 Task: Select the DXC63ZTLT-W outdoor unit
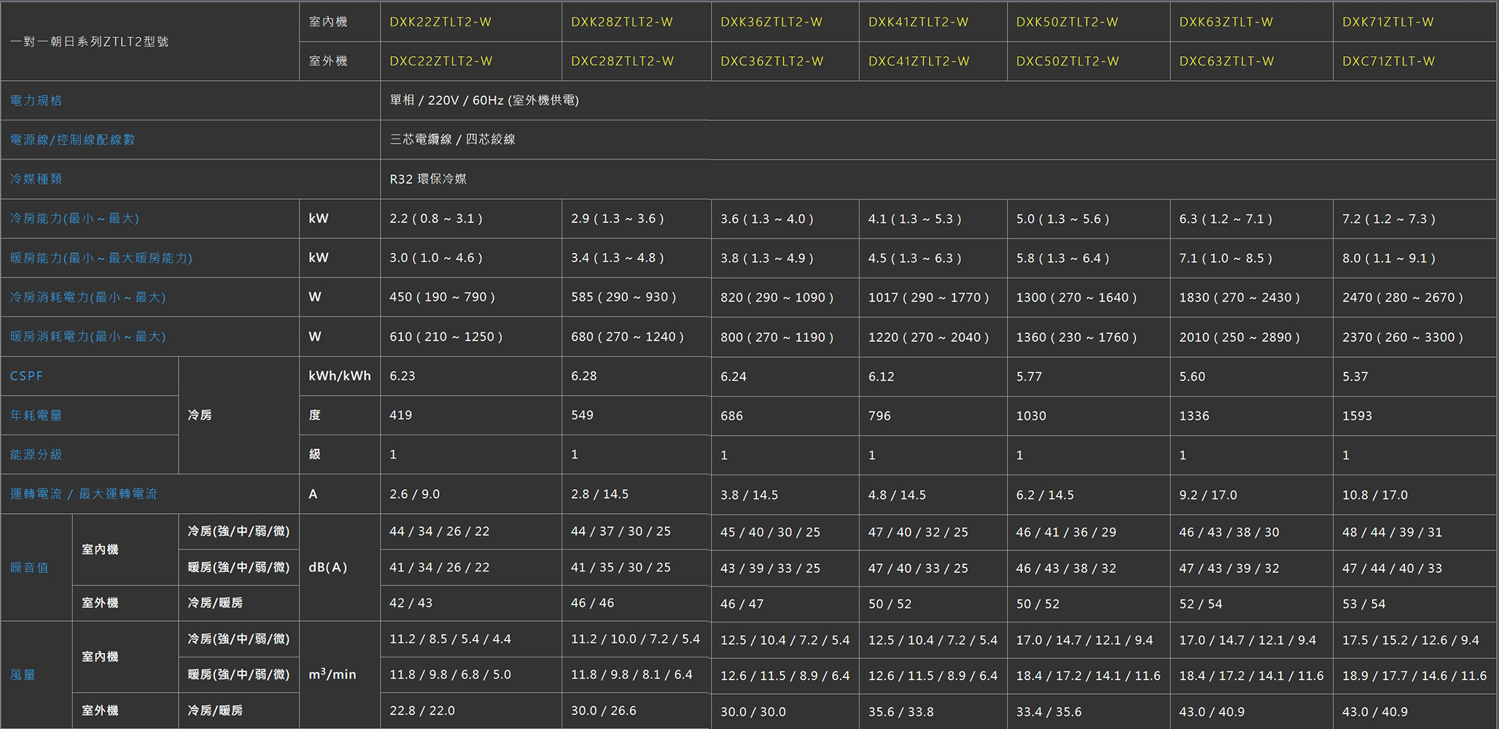pyautogui.click(x=1226, y=61)
